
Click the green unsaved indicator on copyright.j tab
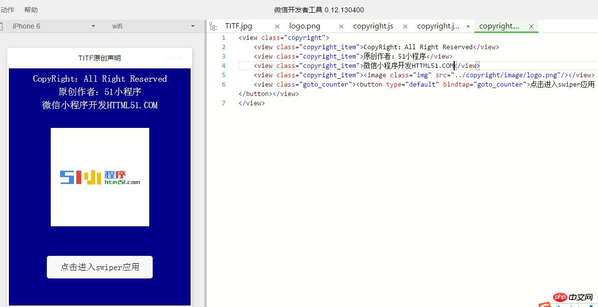tap(467, 26)
